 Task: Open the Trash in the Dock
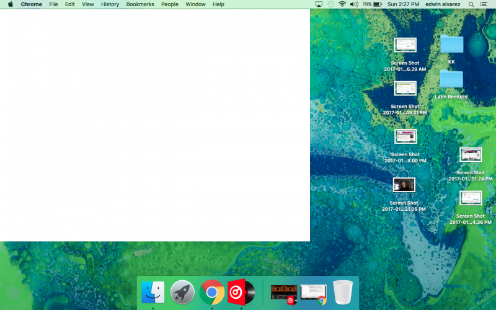pos(343,292)
